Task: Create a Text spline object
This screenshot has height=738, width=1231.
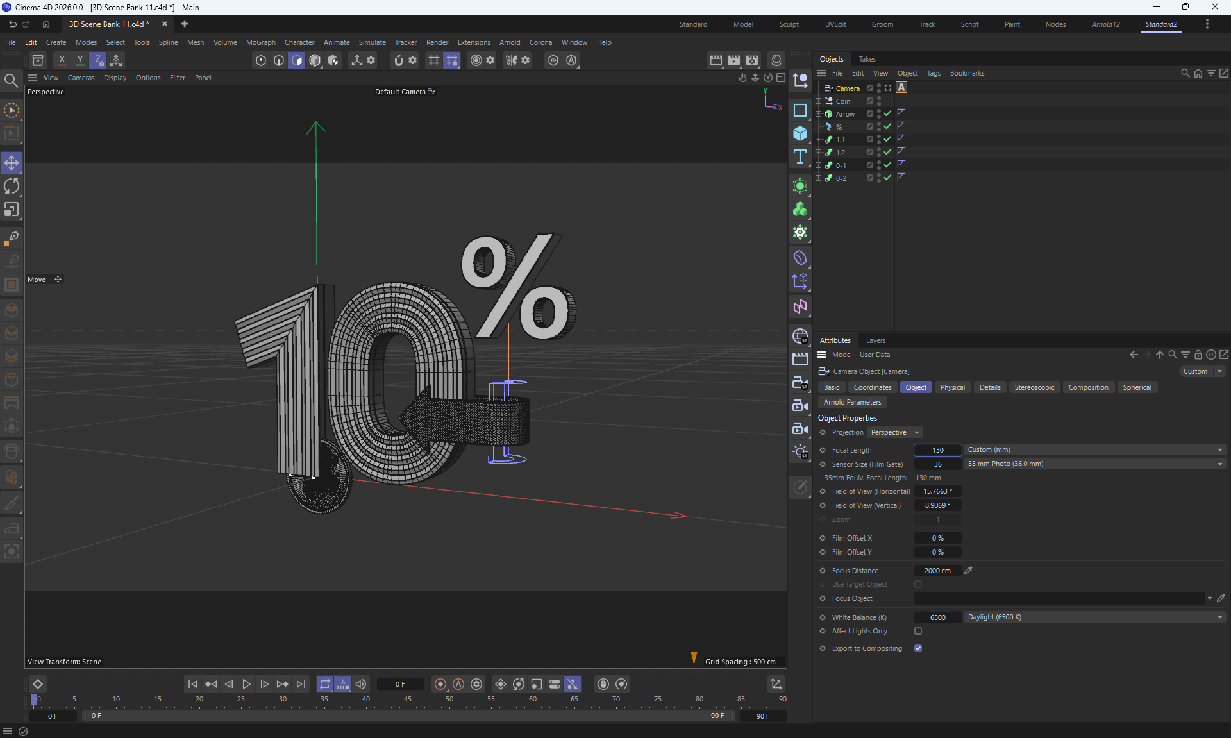Action: click(800, 157)
